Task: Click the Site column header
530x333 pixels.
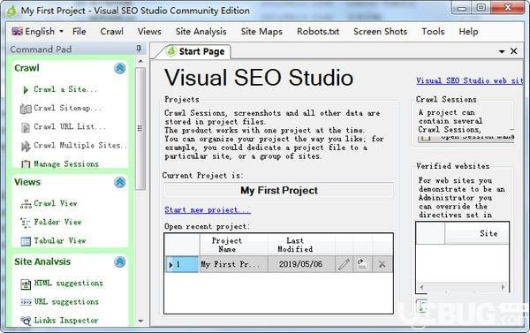Action: (x=477, y=233)
